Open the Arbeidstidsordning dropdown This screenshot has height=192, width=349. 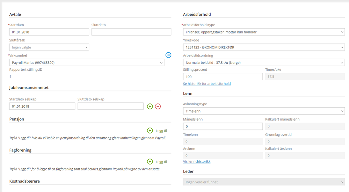pos(264,63)
